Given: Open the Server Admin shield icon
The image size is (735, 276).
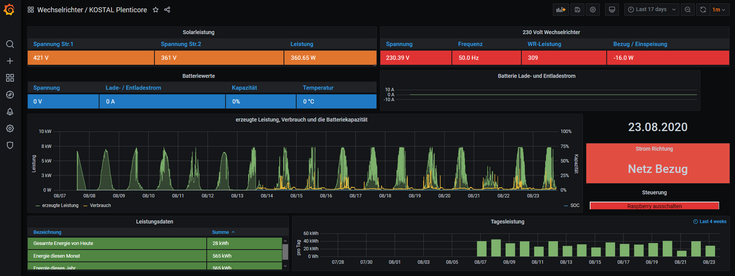Looking at the screenshot, I should pos(10,145).
